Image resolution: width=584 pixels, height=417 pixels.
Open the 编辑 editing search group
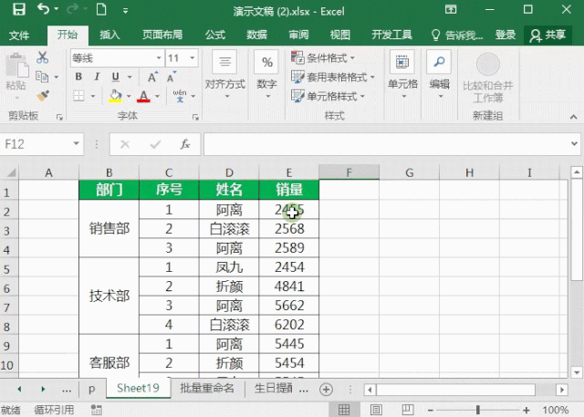440,76
